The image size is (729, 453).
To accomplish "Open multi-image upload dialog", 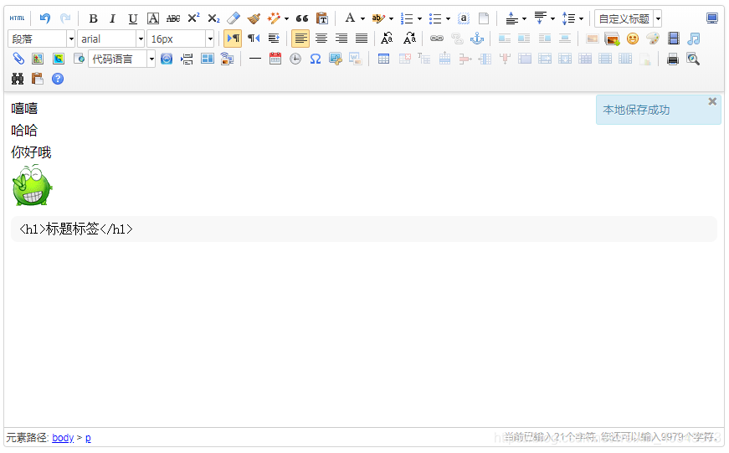I will pos(612,39).
